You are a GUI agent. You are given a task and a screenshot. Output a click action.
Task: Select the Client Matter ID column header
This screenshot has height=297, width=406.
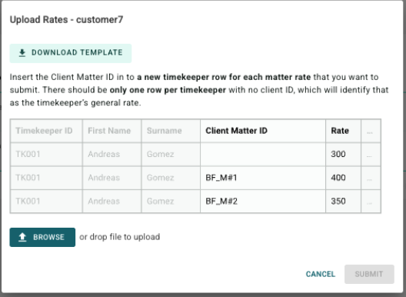pyautogui.click(x=263, y=131)
